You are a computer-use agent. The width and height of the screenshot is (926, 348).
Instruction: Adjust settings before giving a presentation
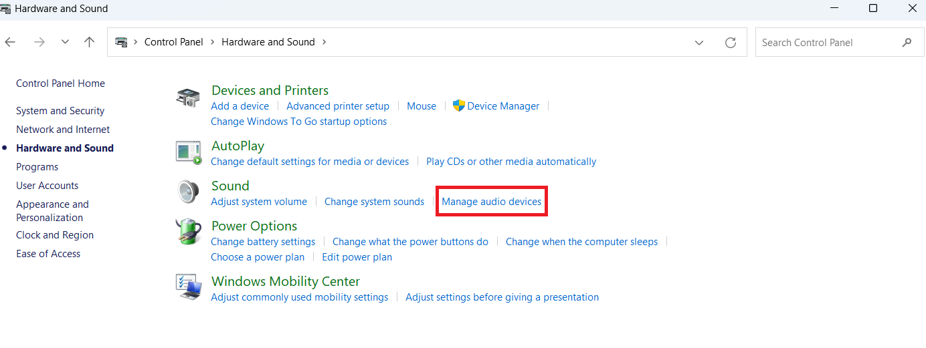coord(502,297)
